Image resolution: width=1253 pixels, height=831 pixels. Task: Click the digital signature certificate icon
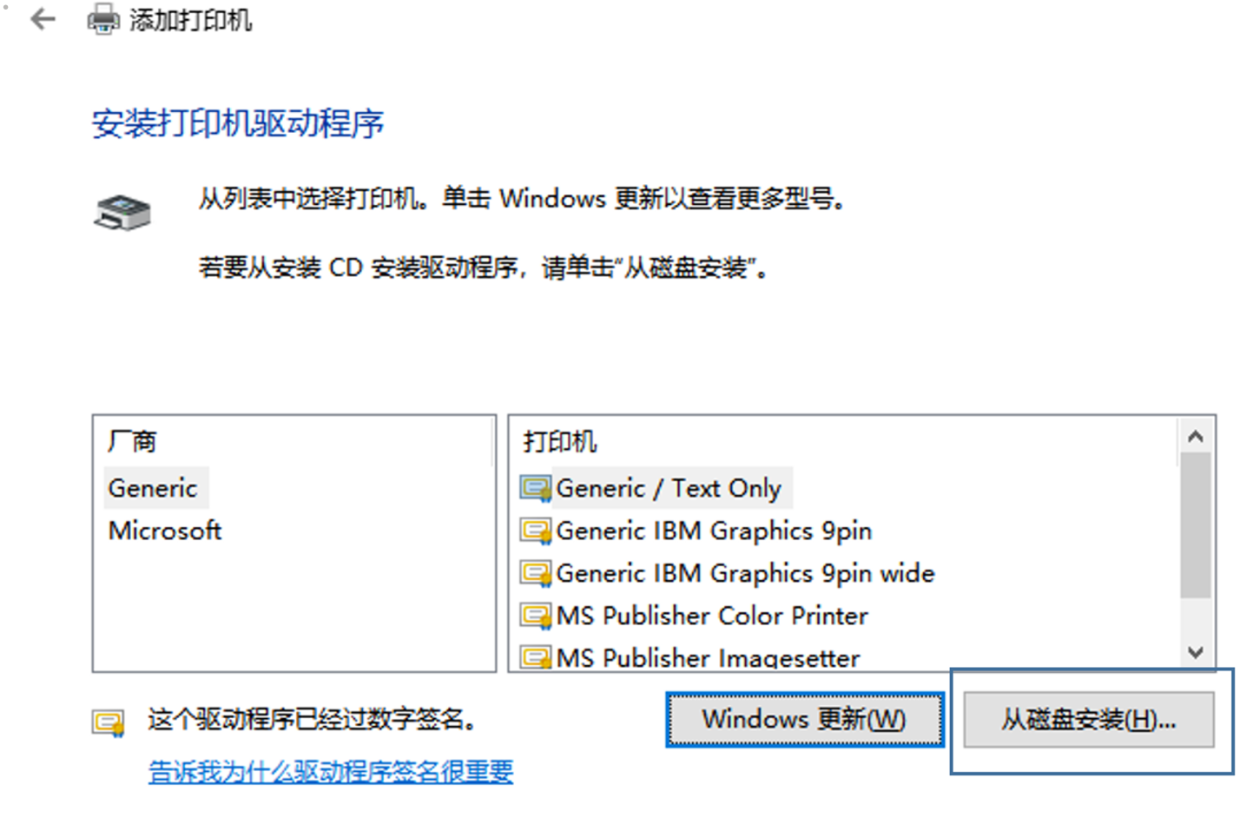pos(109,722)
